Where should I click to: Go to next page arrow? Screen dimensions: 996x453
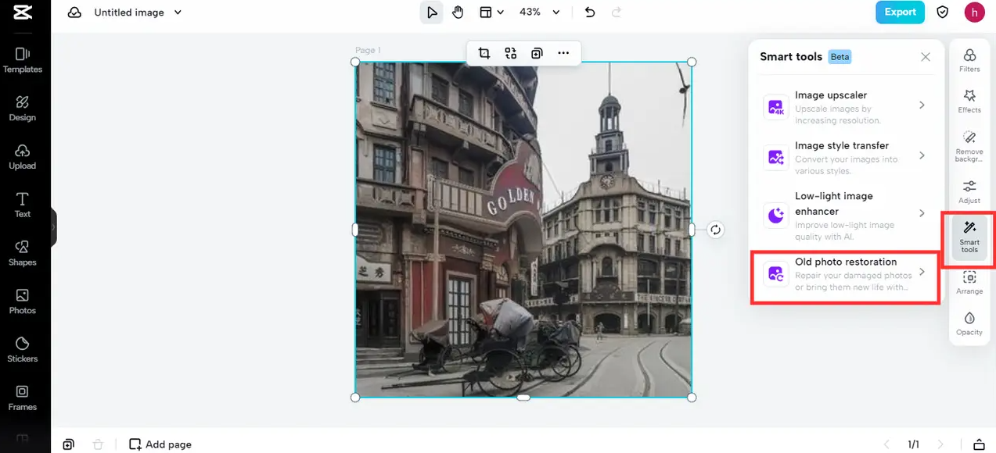point(940,444)
